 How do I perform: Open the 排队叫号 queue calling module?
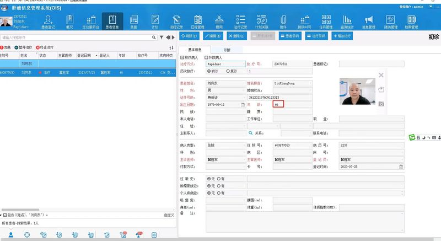point(305,22)
